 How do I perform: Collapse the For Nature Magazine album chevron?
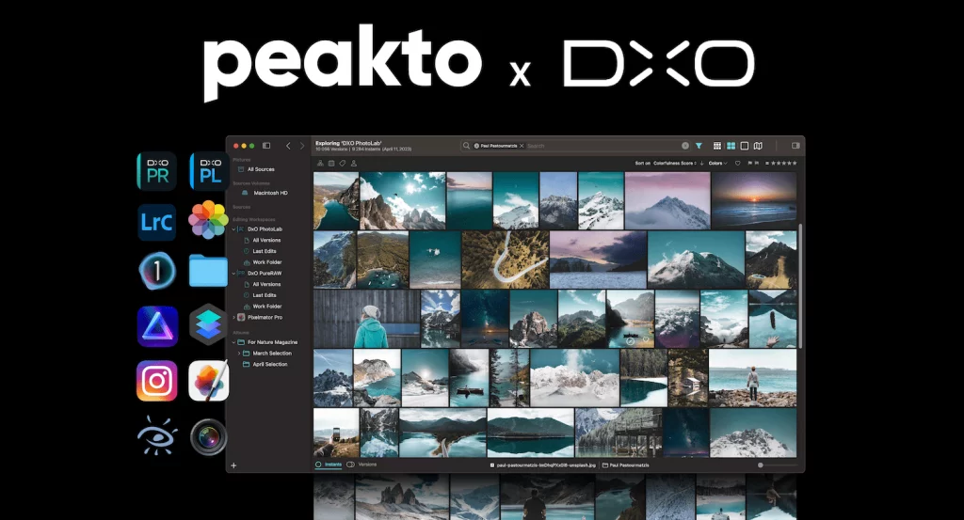(x=233, y=342)
